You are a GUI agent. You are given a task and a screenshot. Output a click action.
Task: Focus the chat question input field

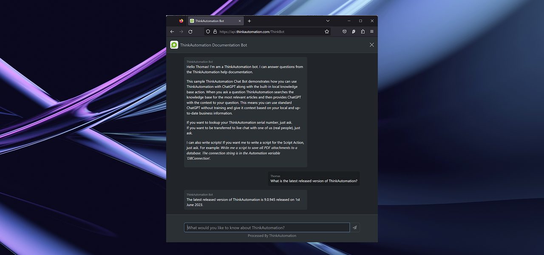pyautogui.click(x=266, y=228)
